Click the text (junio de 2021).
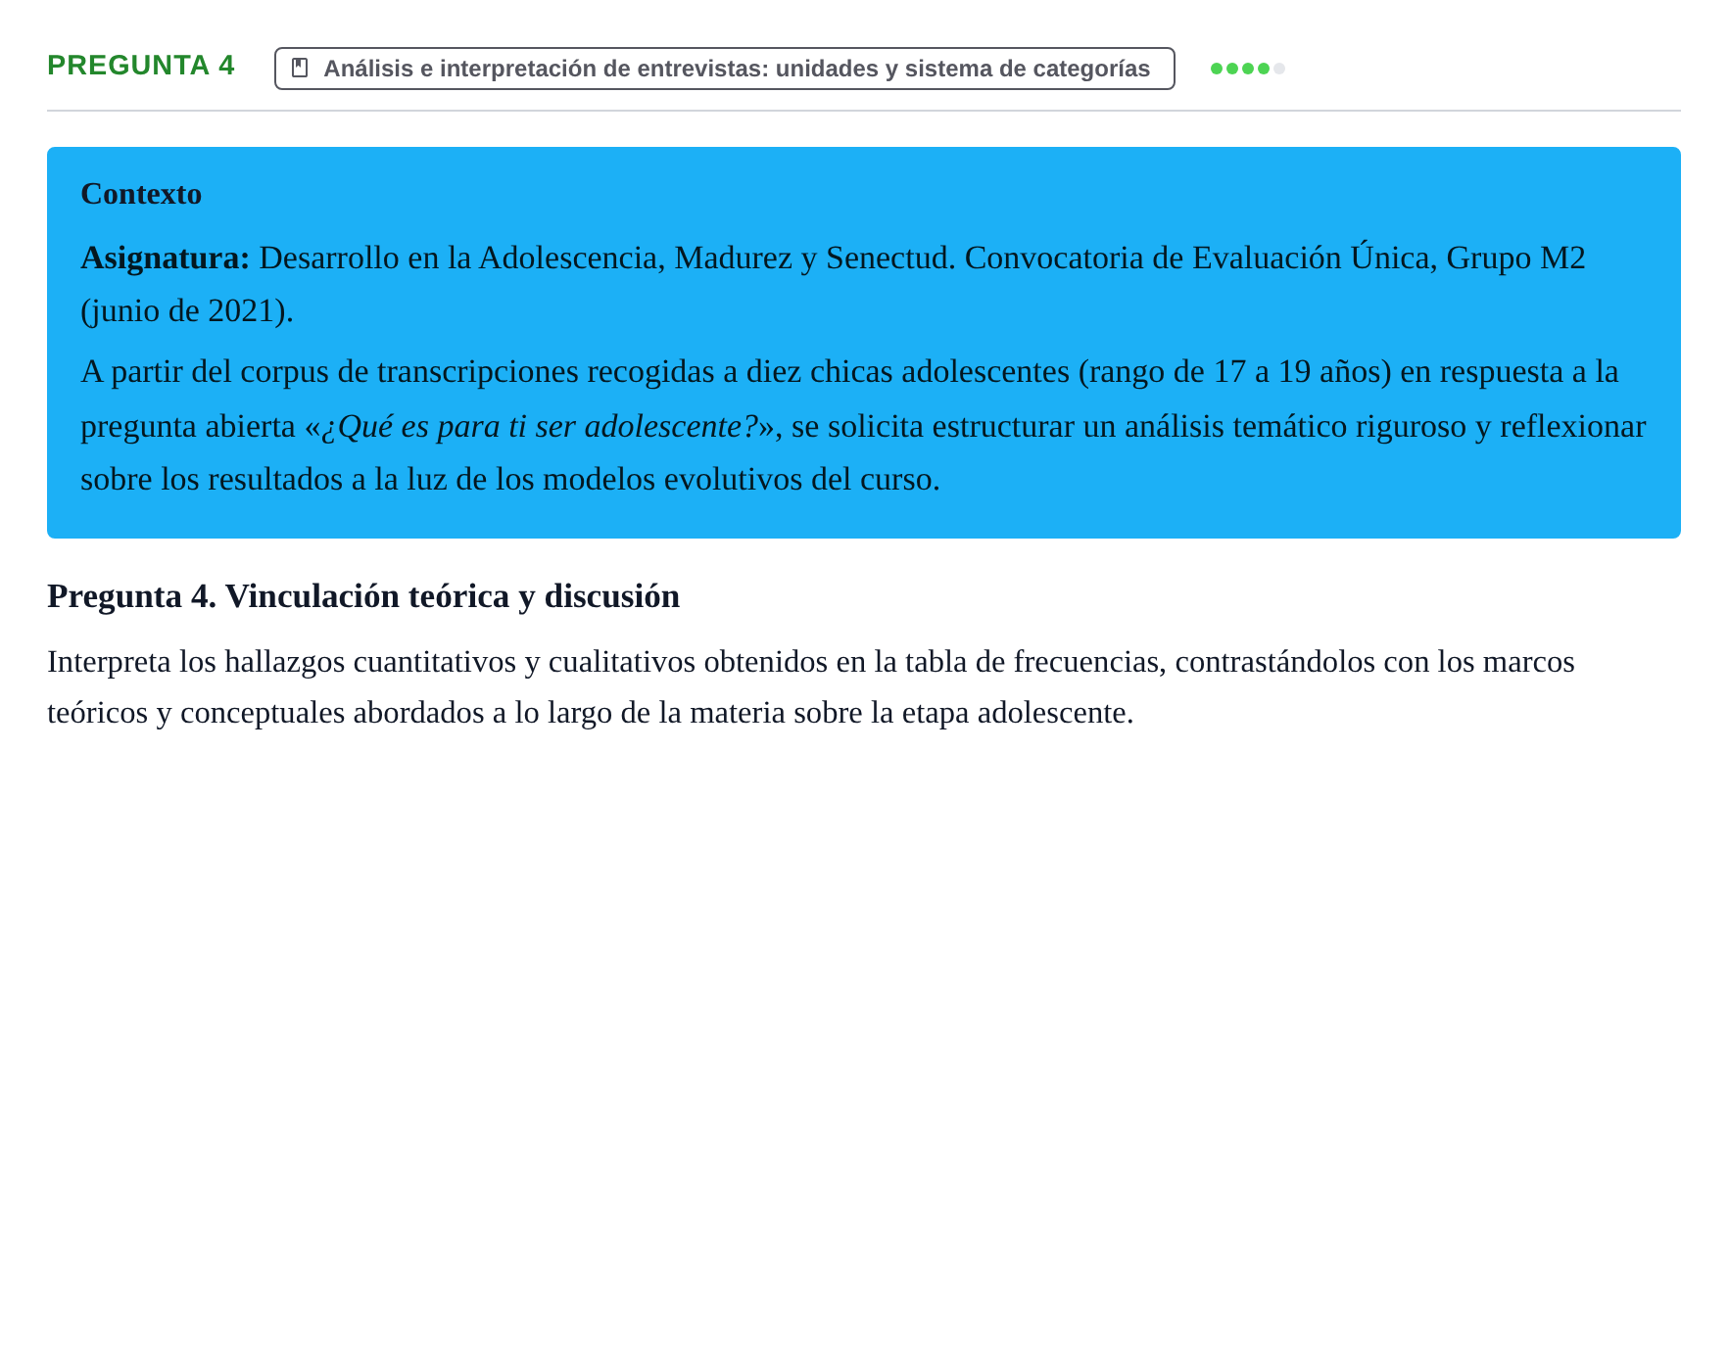Image resolution: width=1728 pixels, height=1363 pixels. click(x=187, y=311)
